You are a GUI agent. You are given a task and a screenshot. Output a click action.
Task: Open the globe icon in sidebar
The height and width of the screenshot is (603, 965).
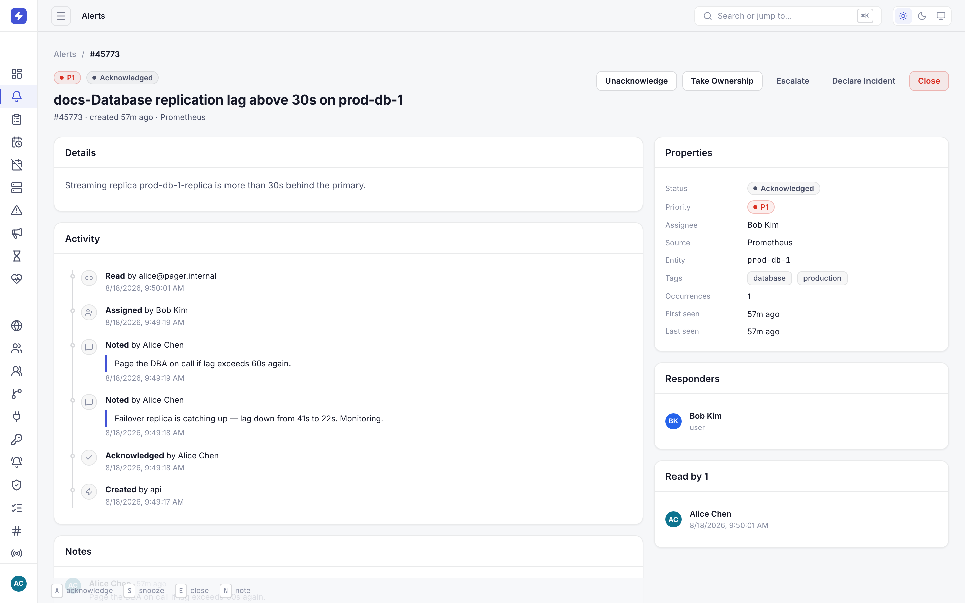pyautogui.click(x=17, y=326)
